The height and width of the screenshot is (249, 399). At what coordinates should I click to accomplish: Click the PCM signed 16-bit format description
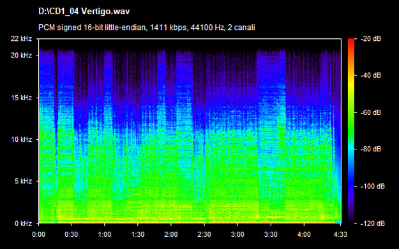(147, 27)
